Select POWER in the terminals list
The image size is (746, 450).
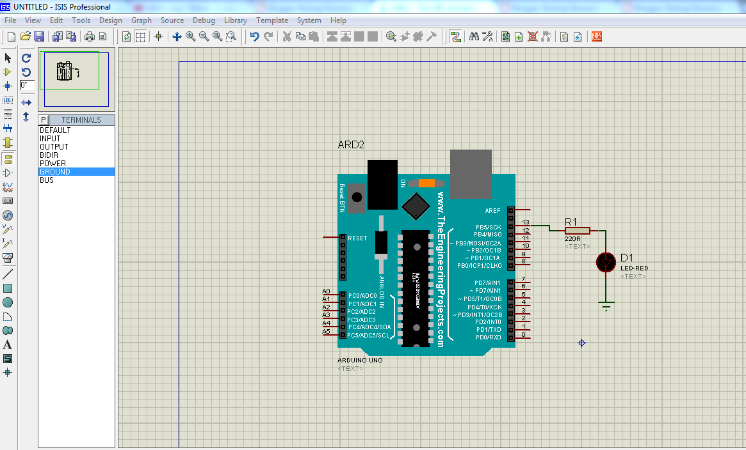pos(53,164)
